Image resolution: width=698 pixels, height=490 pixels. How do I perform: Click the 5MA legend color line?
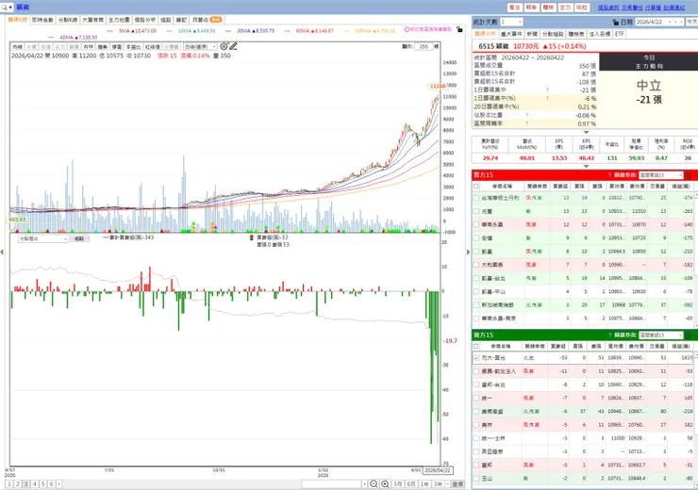coord(111,31)
